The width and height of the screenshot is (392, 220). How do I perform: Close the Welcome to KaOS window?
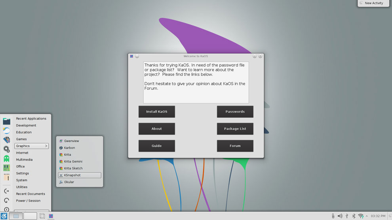point(260,56)
